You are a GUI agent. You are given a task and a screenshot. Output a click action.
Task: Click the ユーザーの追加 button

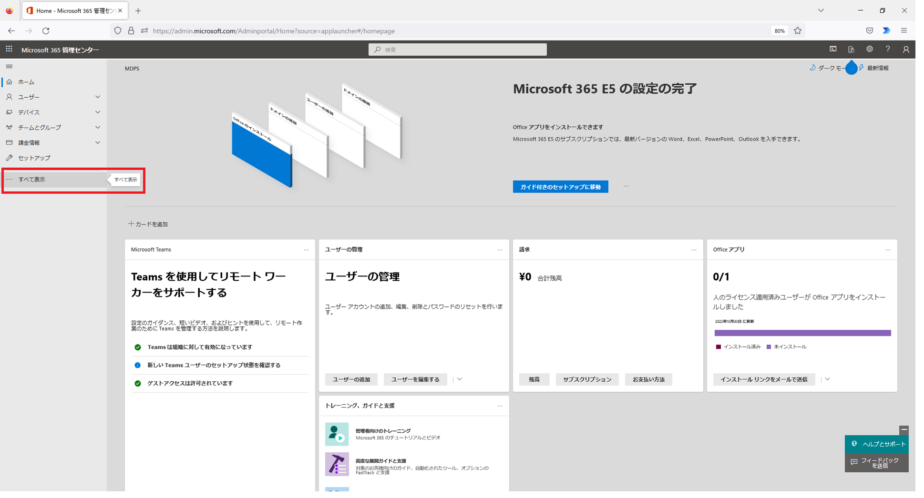[x=351, y=379]
